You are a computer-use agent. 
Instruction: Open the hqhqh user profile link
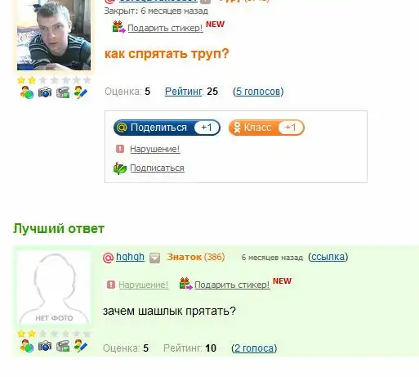(x=130, y=257)
